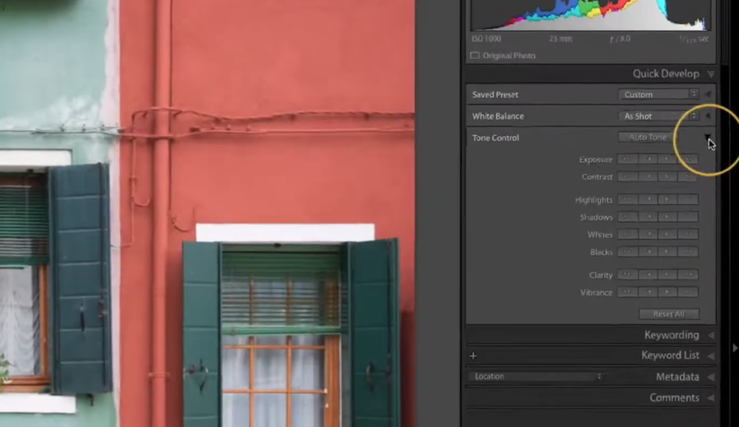Apply the Auto Tone button
Screen dimensions: 739x427
[x=648, y=137]
